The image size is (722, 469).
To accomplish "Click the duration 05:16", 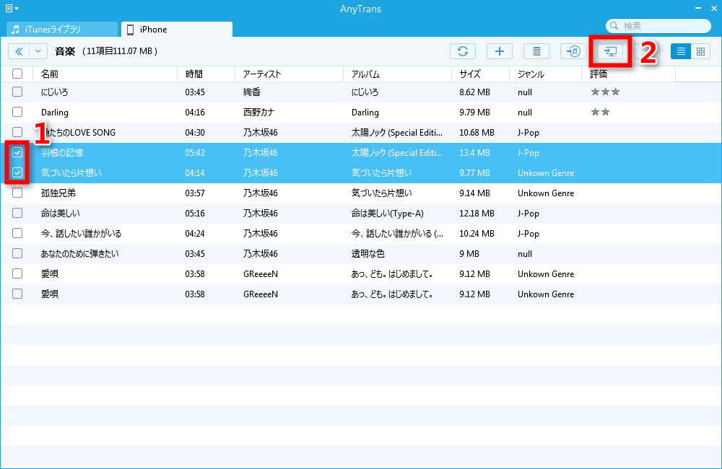I will click(195, 214).
